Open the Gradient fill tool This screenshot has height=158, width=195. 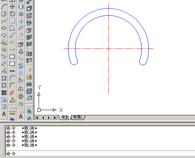click(x=4, y=93)
